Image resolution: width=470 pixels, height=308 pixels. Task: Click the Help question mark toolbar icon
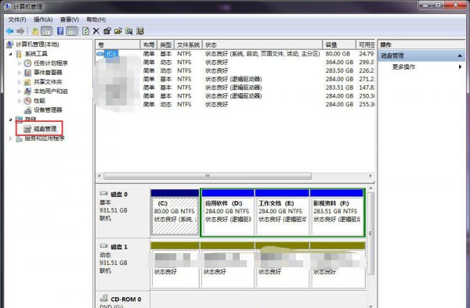(60, 31)
